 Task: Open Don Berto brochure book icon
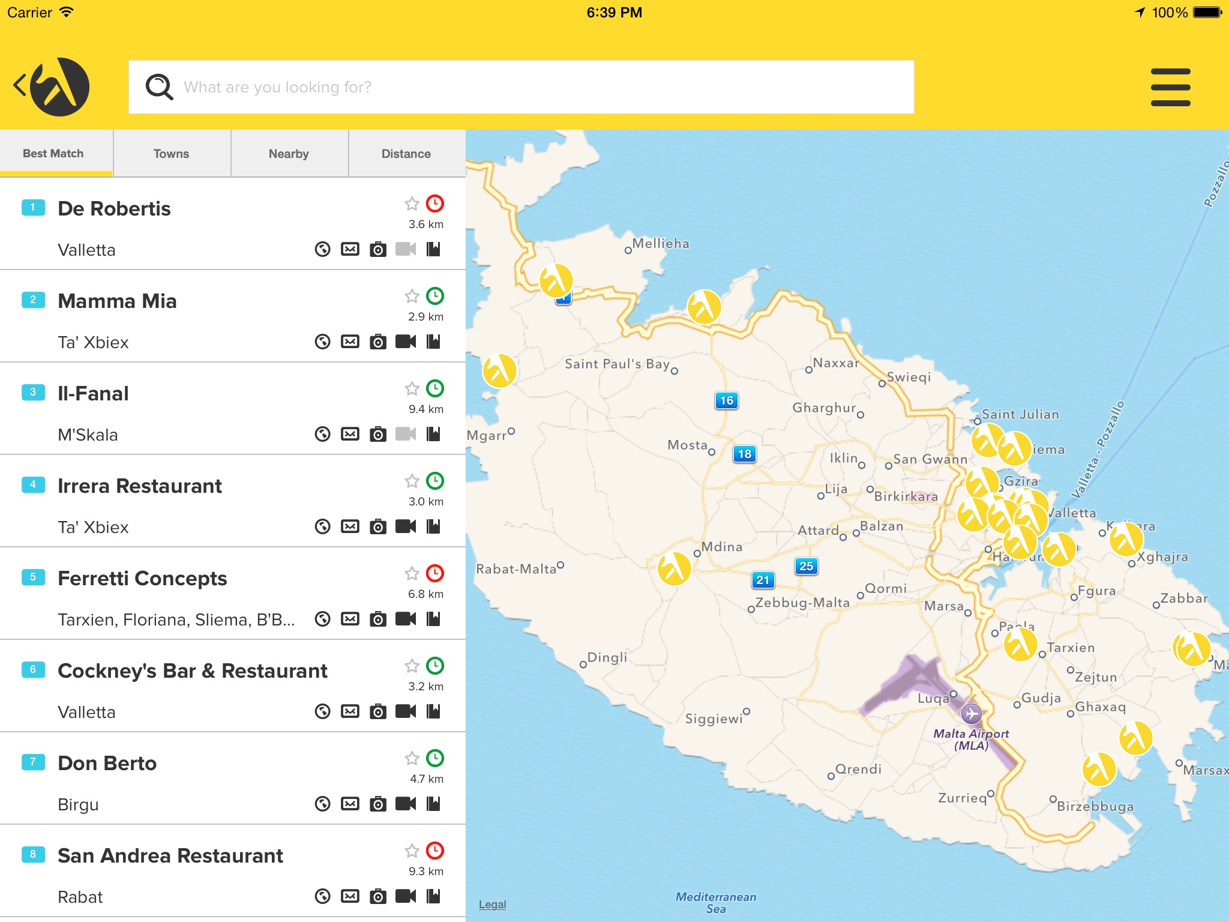coord(433,804)
